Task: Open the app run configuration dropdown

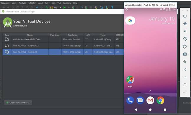Action: 56,8
